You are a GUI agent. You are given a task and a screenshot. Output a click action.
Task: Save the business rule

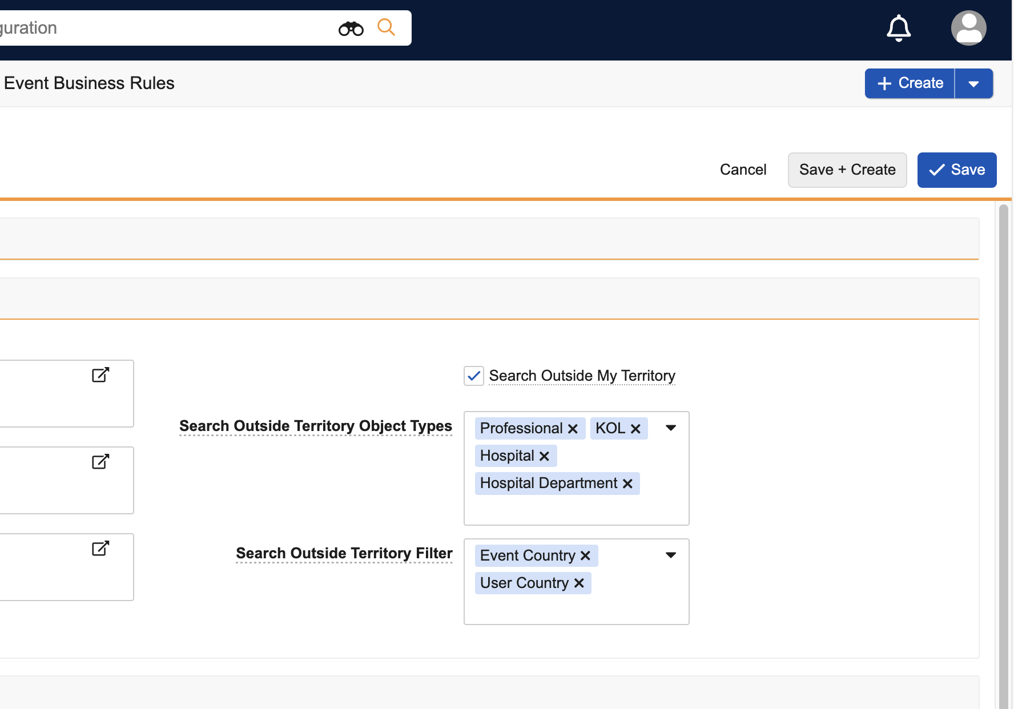(956, 170)
